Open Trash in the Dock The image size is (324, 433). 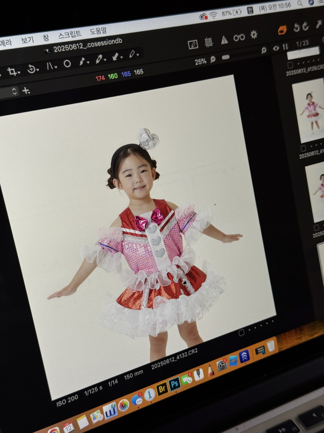(x=271, y=345)
